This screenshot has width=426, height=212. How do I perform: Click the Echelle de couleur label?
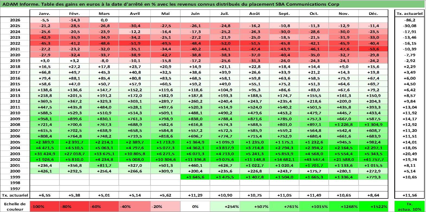coord(15,206)
